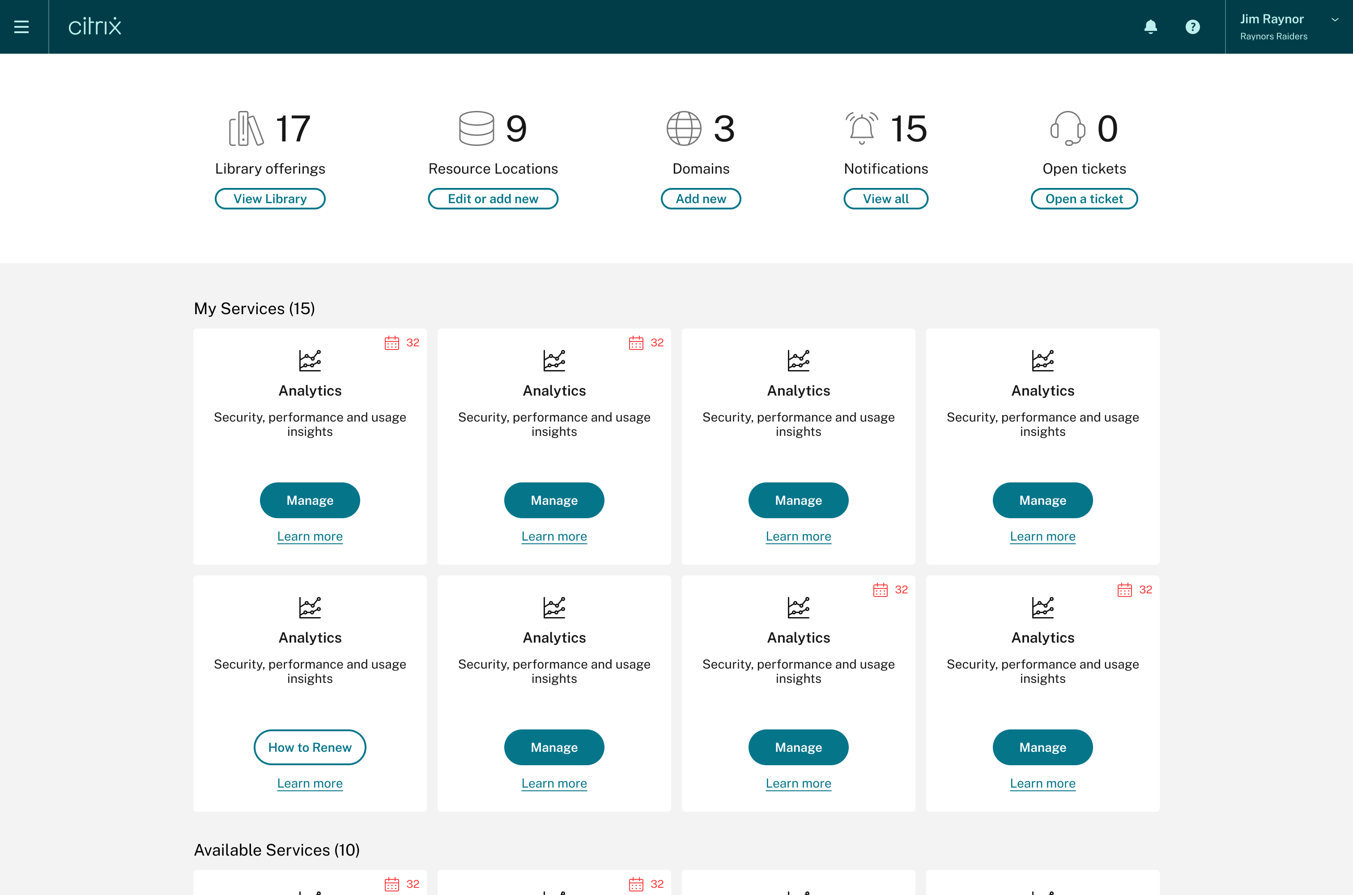1353x895 pixels.
Task: Click calendar icon on first My Services card
Action: pos(392,342)
